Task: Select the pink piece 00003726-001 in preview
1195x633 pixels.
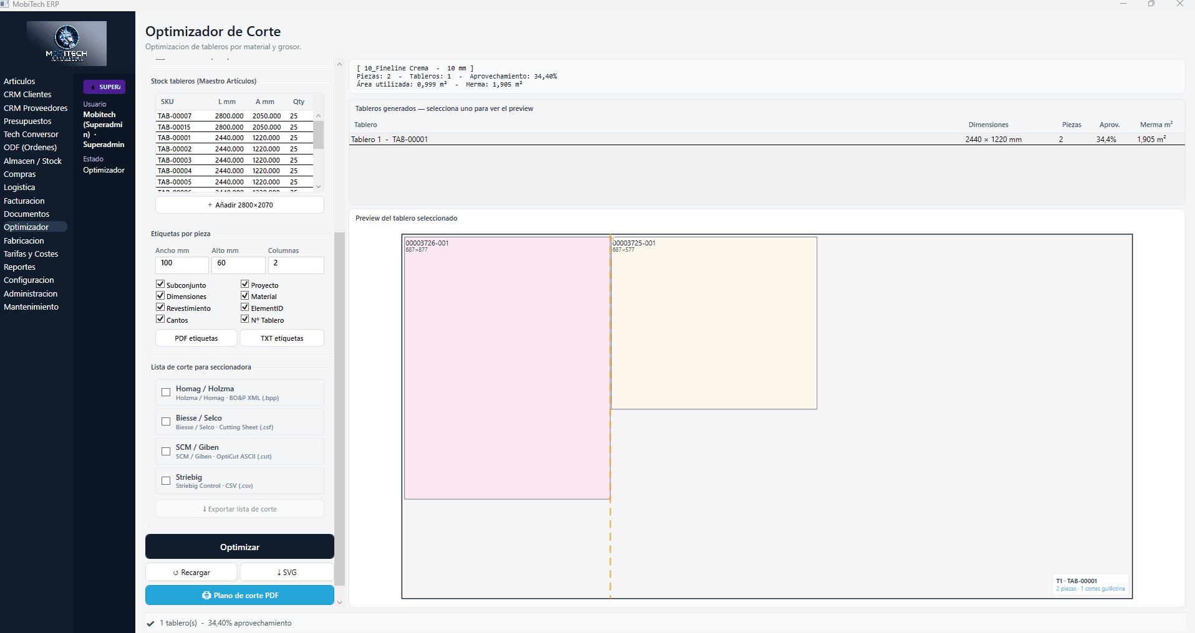Action: (x=506, y=368)
